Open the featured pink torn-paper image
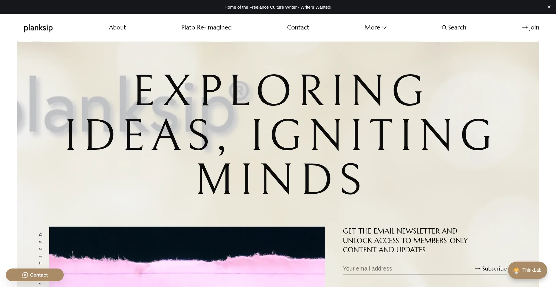556x287 pixels. point(187,257)
